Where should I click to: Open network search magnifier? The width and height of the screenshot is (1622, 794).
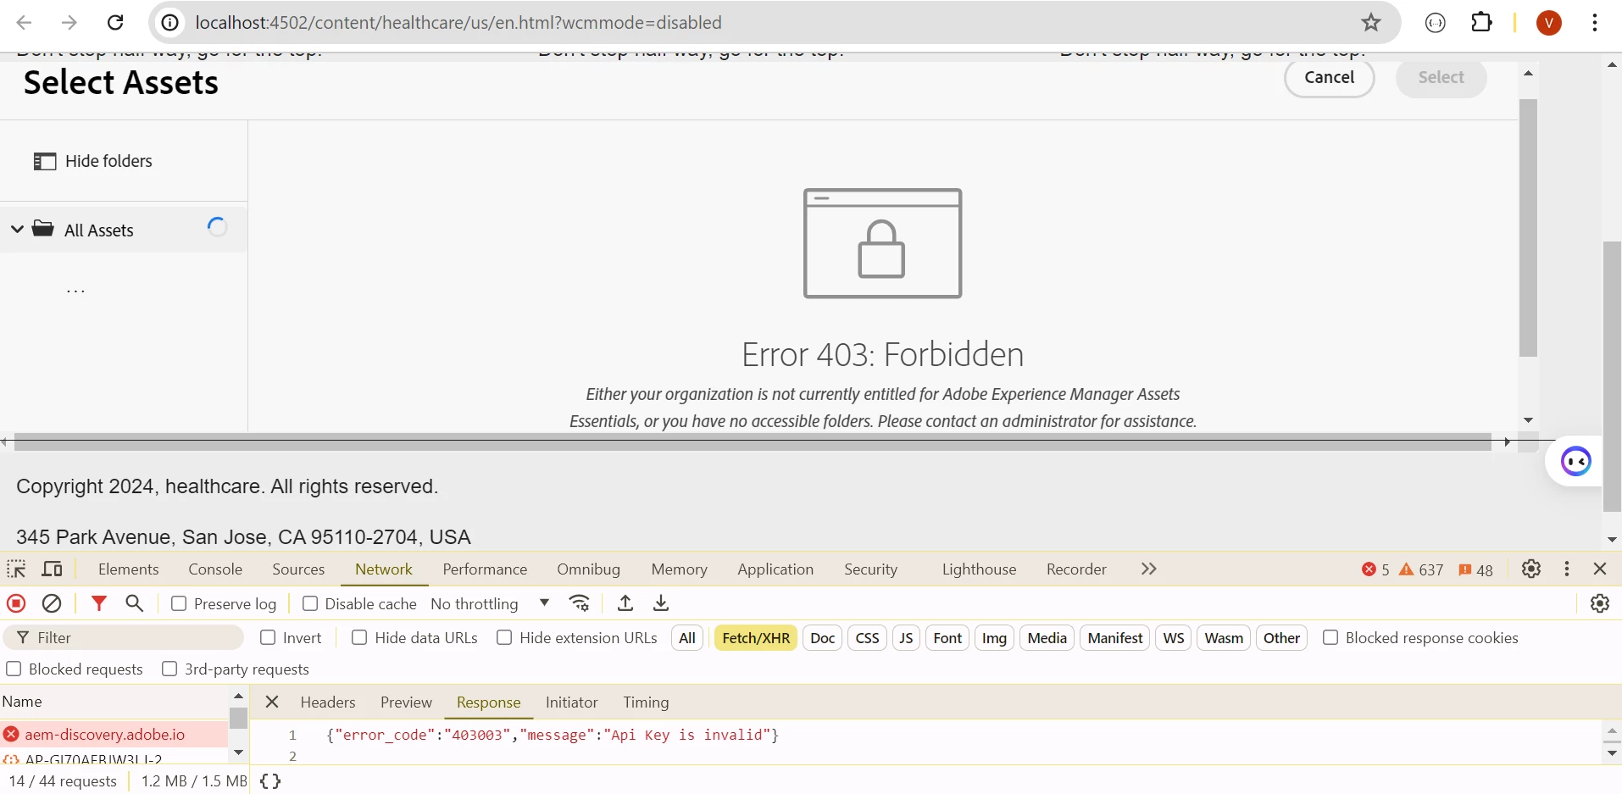point(134,603)
